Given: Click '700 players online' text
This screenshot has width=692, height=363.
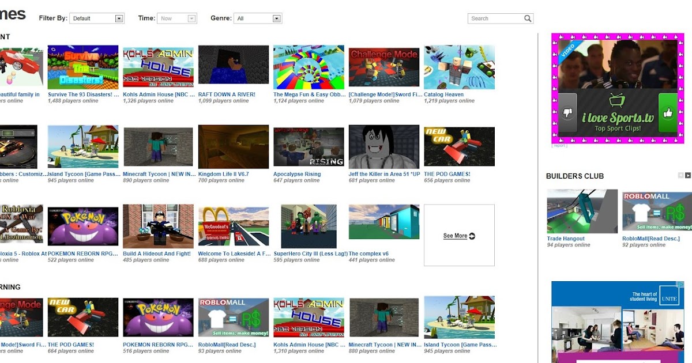Looking at the screenshot, I should point(221,180).
